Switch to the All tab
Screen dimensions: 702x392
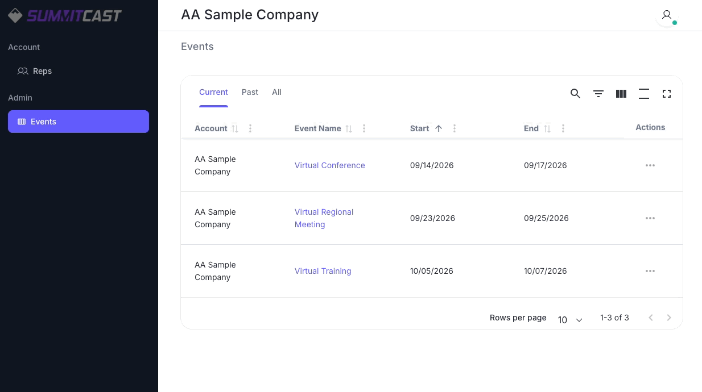(276, 92)
